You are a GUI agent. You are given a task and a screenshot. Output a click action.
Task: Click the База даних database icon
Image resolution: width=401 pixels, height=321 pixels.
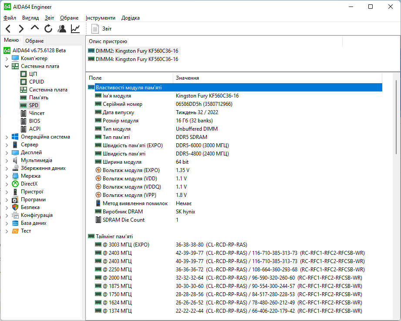point(15,223)
